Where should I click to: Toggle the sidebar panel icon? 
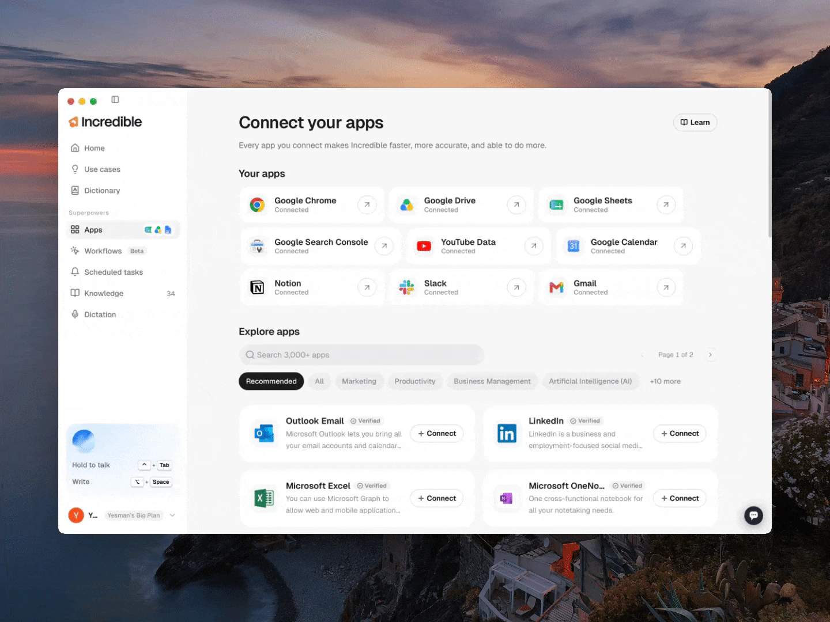(115, 100)
